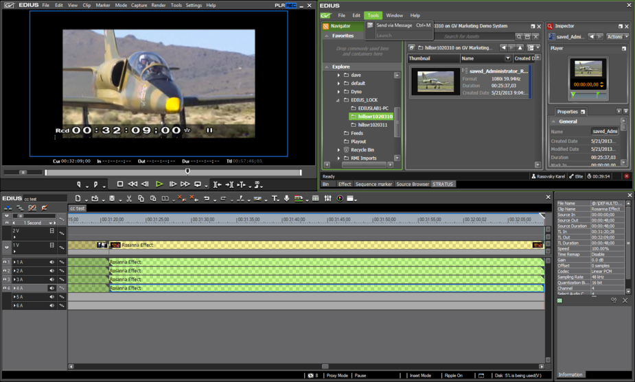Click the Replace clip icon
635x382 pixels.
[165, 198]
